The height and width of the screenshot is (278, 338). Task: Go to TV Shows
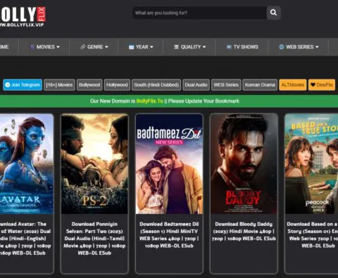pyautogui.click(x=242, y=47)
